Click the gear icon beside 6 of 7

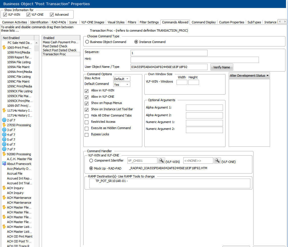pyautogui.click(x=4, y=144)
